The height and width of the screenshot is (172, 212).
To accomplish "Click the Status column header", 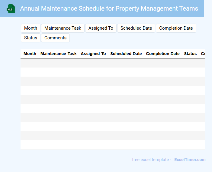I will (x=190, y=54).
